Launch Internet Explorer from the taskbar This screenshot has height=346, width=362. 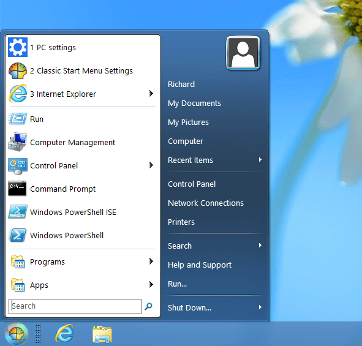click(x=64, y=333)
